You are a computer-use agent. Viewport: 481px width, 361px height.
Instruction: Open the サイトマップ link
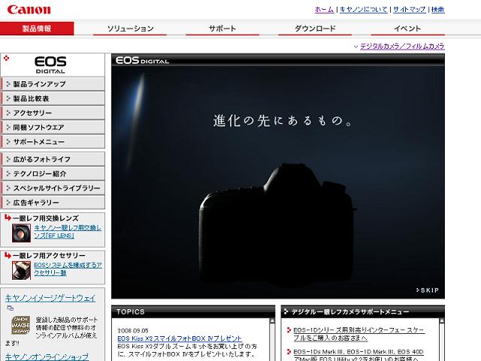(409, 10)
